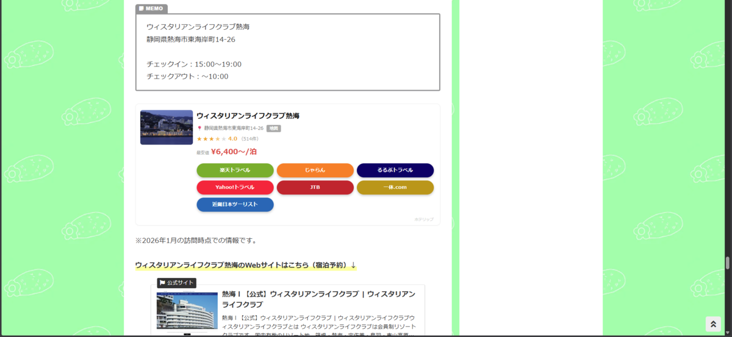Click the hotel card title ウィスタリアンライフクラブ熱海
Screen dimensions: 732x337
(248, 116)
